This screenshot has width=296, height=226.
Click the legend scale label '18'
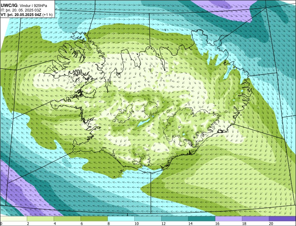click(244, 224)
